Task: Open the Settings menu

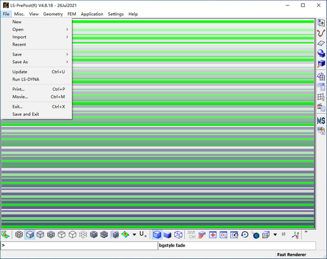Action: point(116,14)
